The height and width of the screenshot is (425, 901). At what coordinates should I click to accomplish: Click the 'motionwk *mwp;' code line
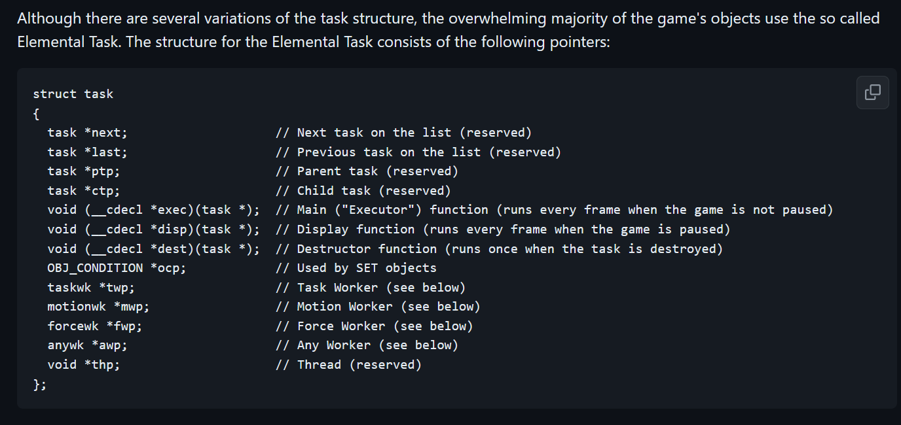[98, 307]
